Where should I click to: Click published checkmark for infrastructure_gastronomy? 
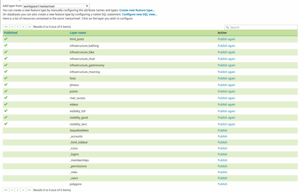point(6,65)
